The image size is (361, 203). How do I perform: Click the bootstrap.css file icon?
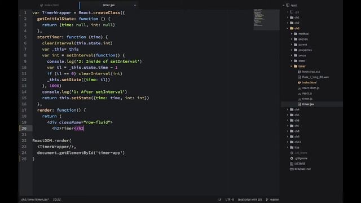click(300, 72)
